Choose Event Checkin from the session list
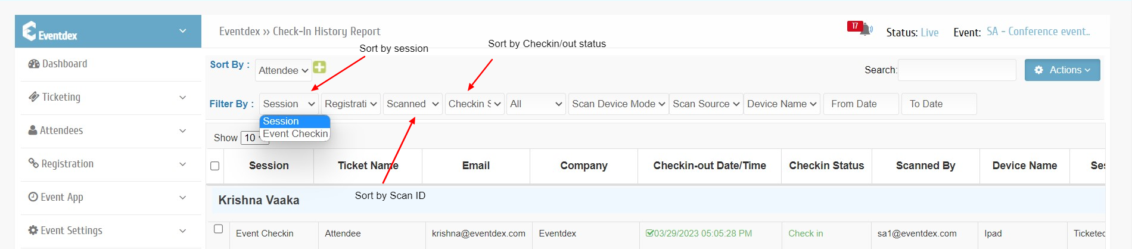 (295, 134)
